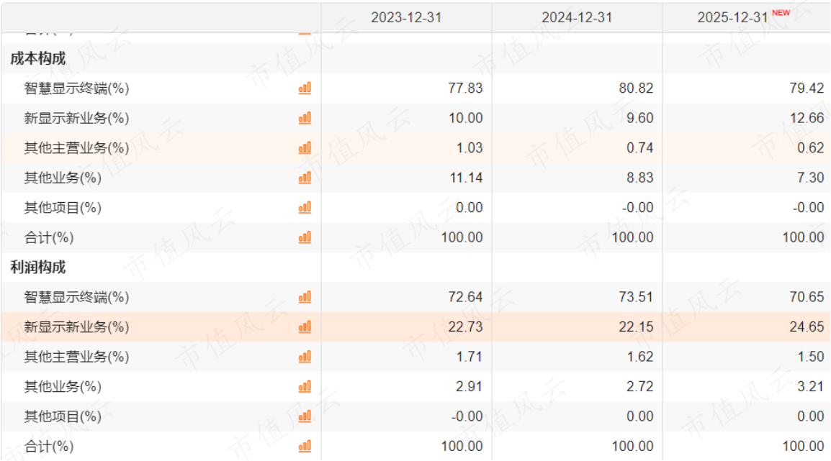This screenshot has height=461, width=831.
Task: Click the 22.15 profit value for 2024-12-31
Action: 636,327
